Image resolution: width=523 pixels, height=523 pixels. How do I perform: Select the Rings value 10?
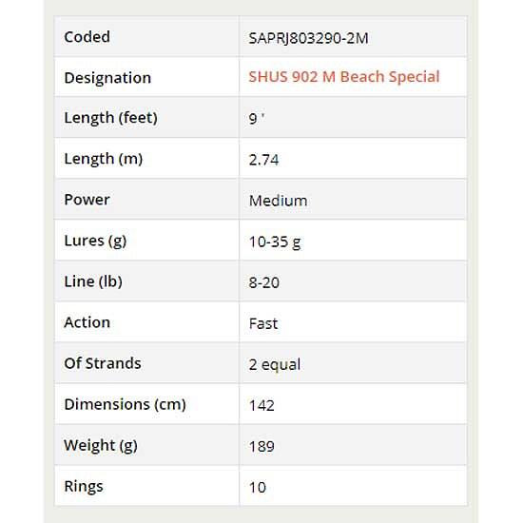[257, 488]
